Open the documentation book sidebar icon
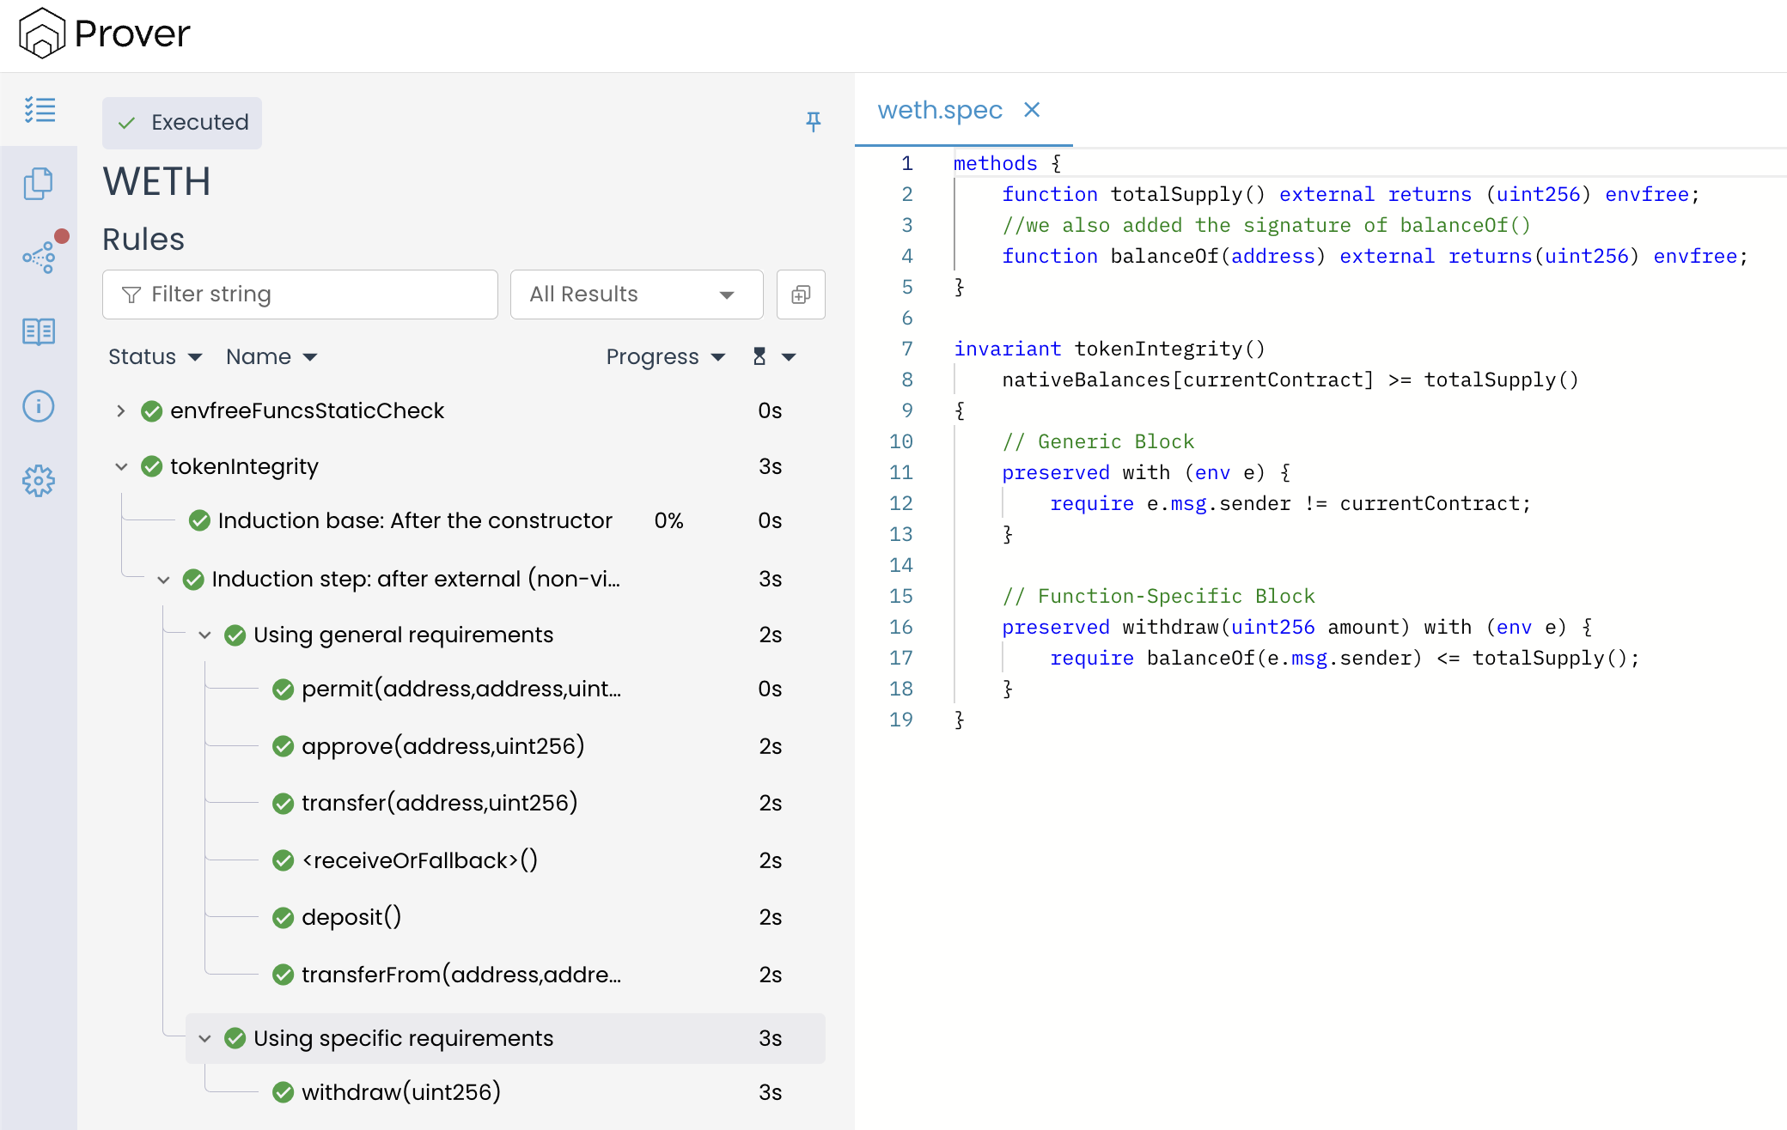 click(x=39, y=331)
